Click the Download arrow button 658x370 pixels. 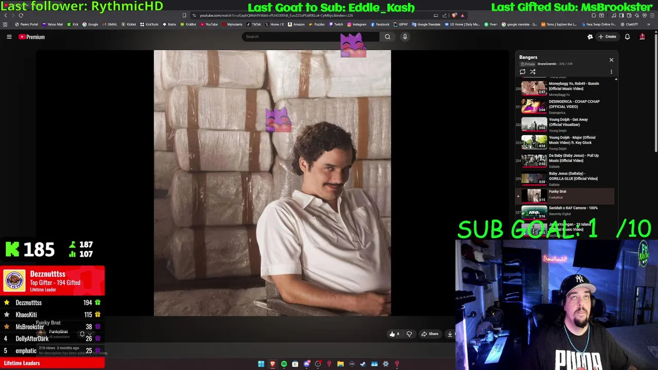coord(450,334)
